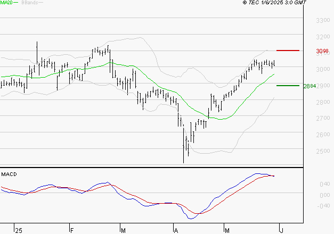Click the MACD panel label
This screenshot has width=334, height=234.
pyautogui.click(x=9, y=174)
